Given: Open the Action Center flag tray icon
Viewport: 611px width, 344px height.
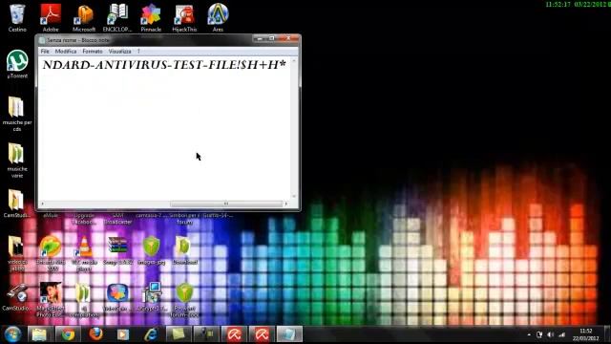Looking at the screenshot, I should coord(539,334).
